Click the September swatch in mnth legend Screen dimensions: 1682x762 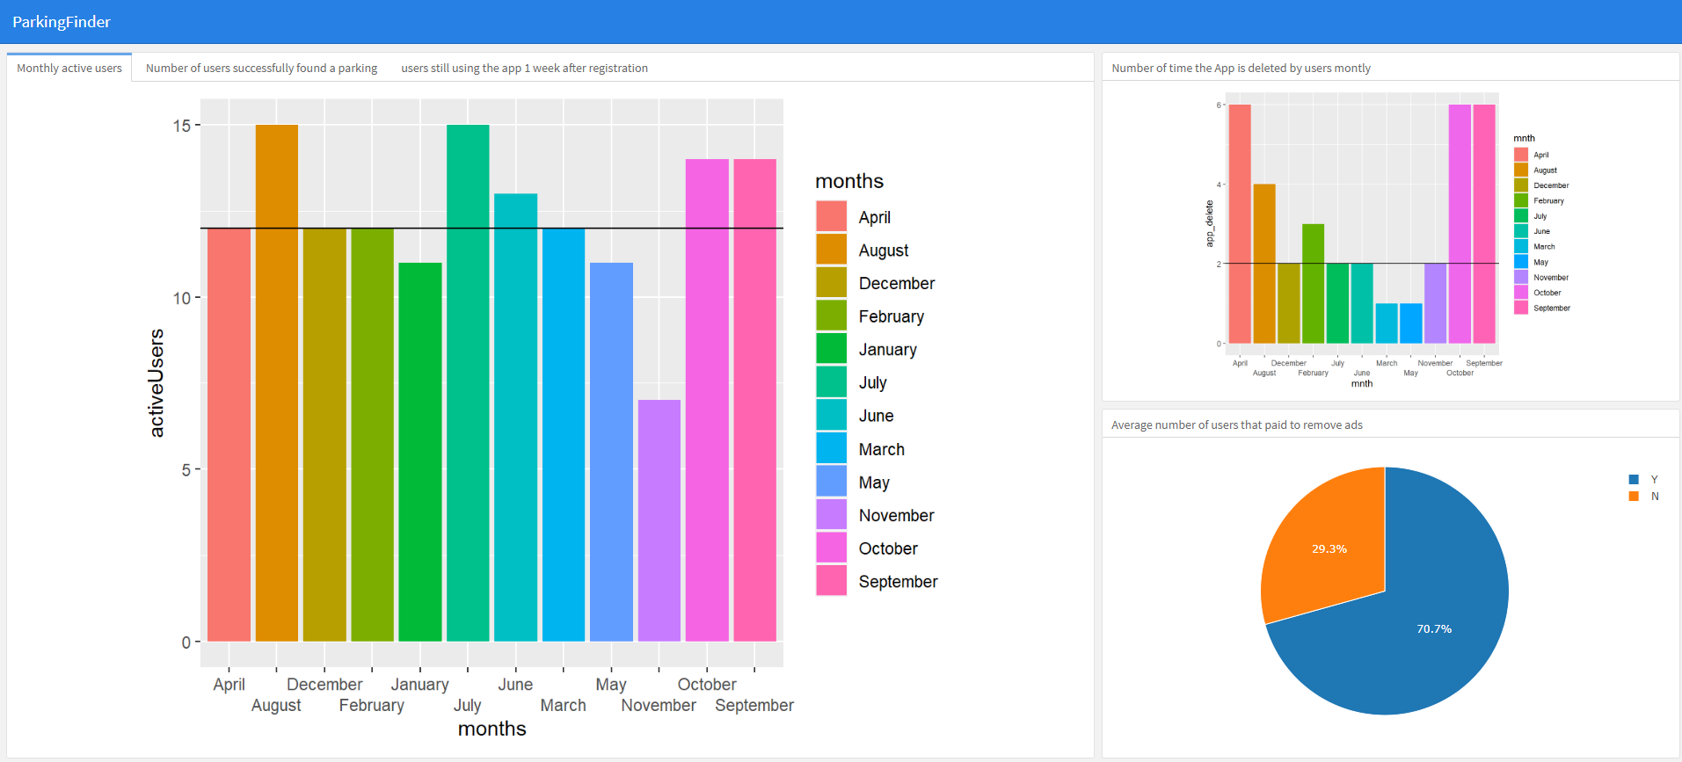coord(1521,308)
